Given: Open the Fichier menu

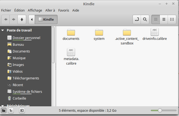Looking at the screenshot, I should coord(6,10).
